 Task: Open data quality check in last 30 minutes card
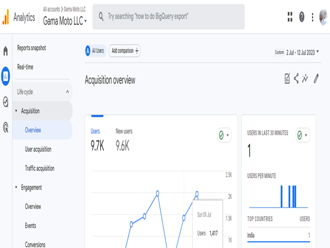click(x=302, y=135)
